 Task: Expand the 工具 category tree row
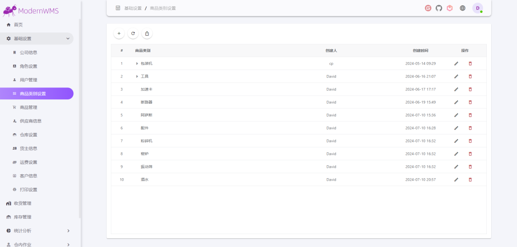click(x=137, y=76)
